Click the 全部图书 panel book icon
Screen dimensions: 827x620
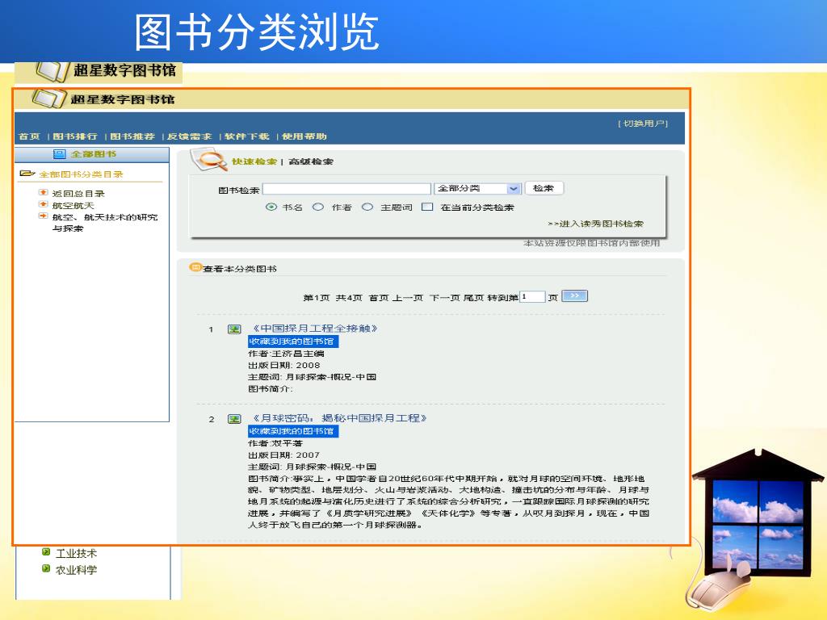(x=59, y=154)
